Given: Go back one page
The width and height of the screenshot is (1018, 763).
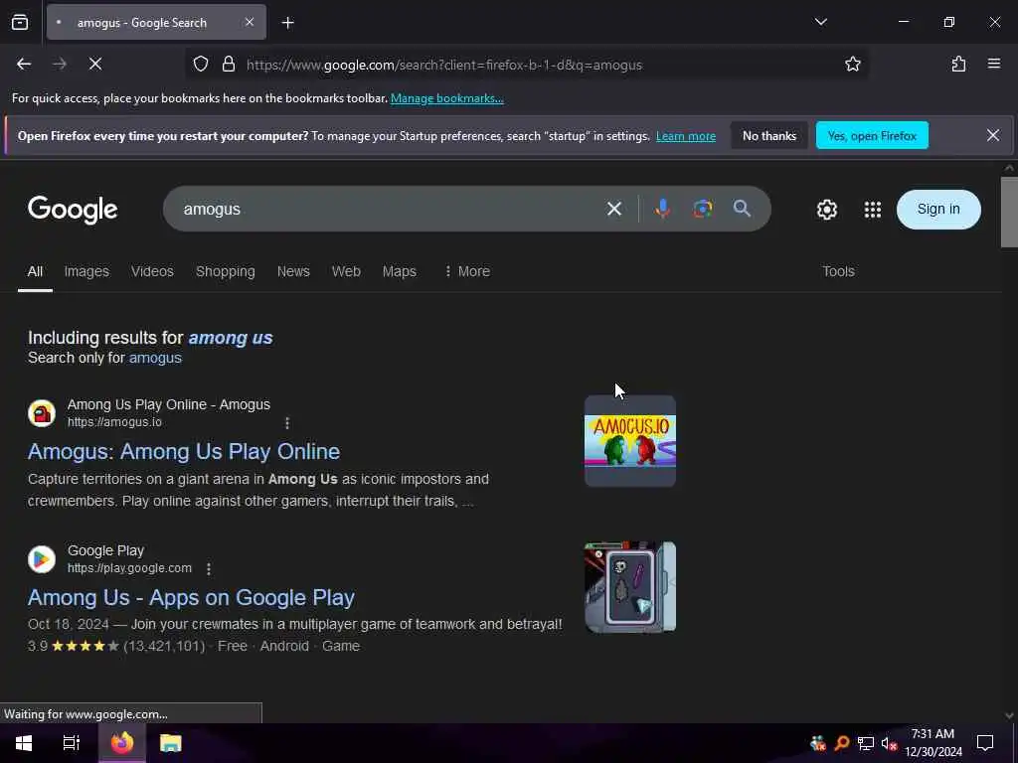Looking at the screenshot, I should point(24,64).
